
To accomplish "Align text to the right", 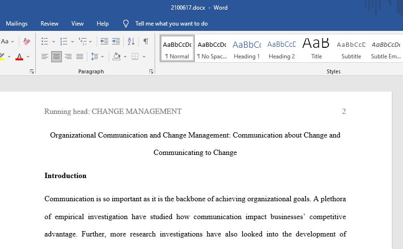I will pos(68,56).
